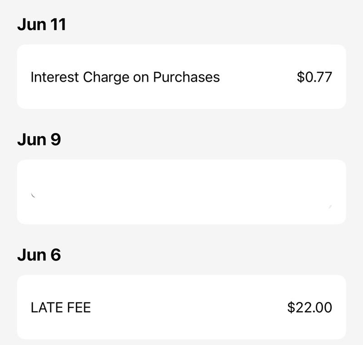Image resolution: width=363 pixels, height=345 pixels.
Task: Click the number 6 in the date header
Action: pos(55,255)
